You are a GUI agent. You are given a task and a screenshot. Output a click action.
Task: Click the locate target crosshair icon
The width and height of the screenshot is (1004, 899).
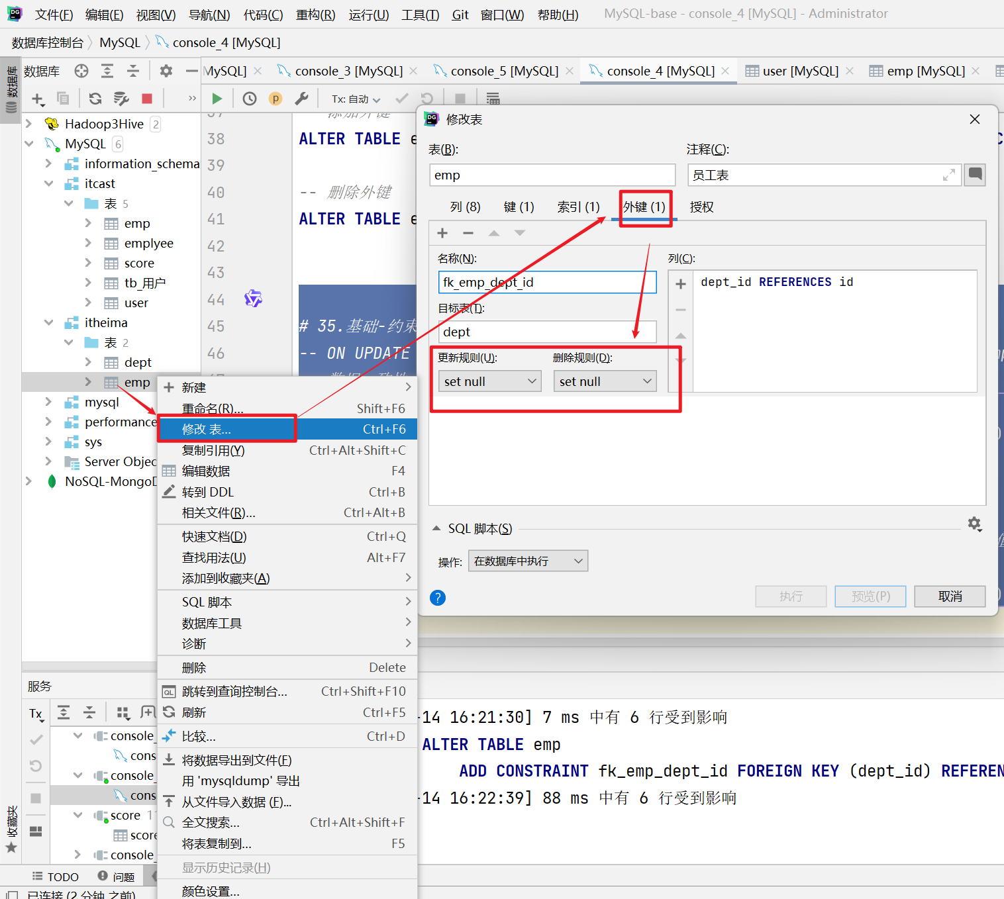[x=81, y=71]
